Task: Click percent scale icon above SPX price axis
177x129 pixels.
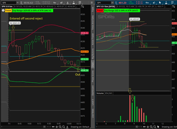Action: pyautogui.click(x=82, y=7)
